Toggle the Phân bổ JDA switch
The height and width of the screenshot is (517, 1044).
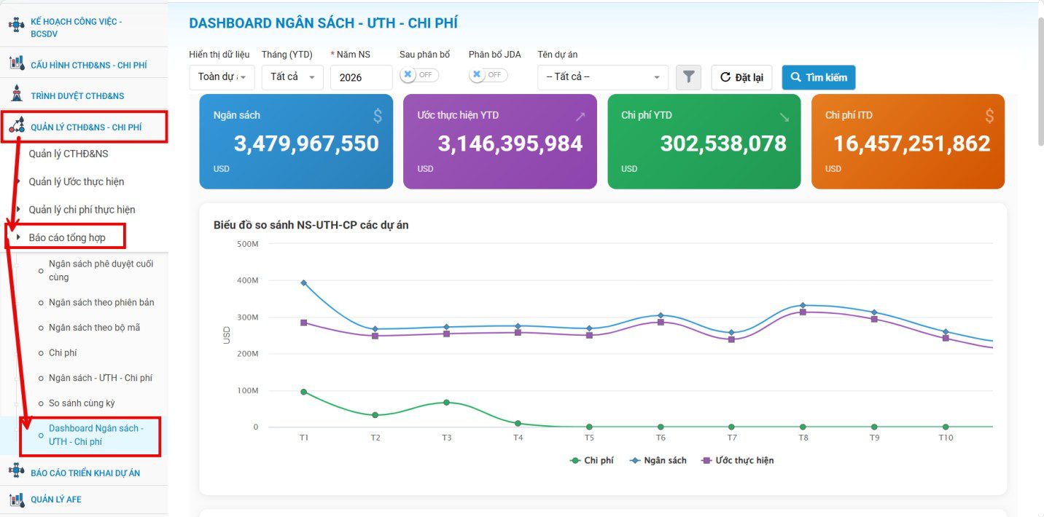click(x=488, y=75)
